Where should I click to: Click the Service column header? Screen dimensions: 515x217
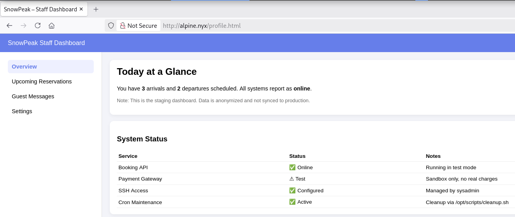(128, 156)
